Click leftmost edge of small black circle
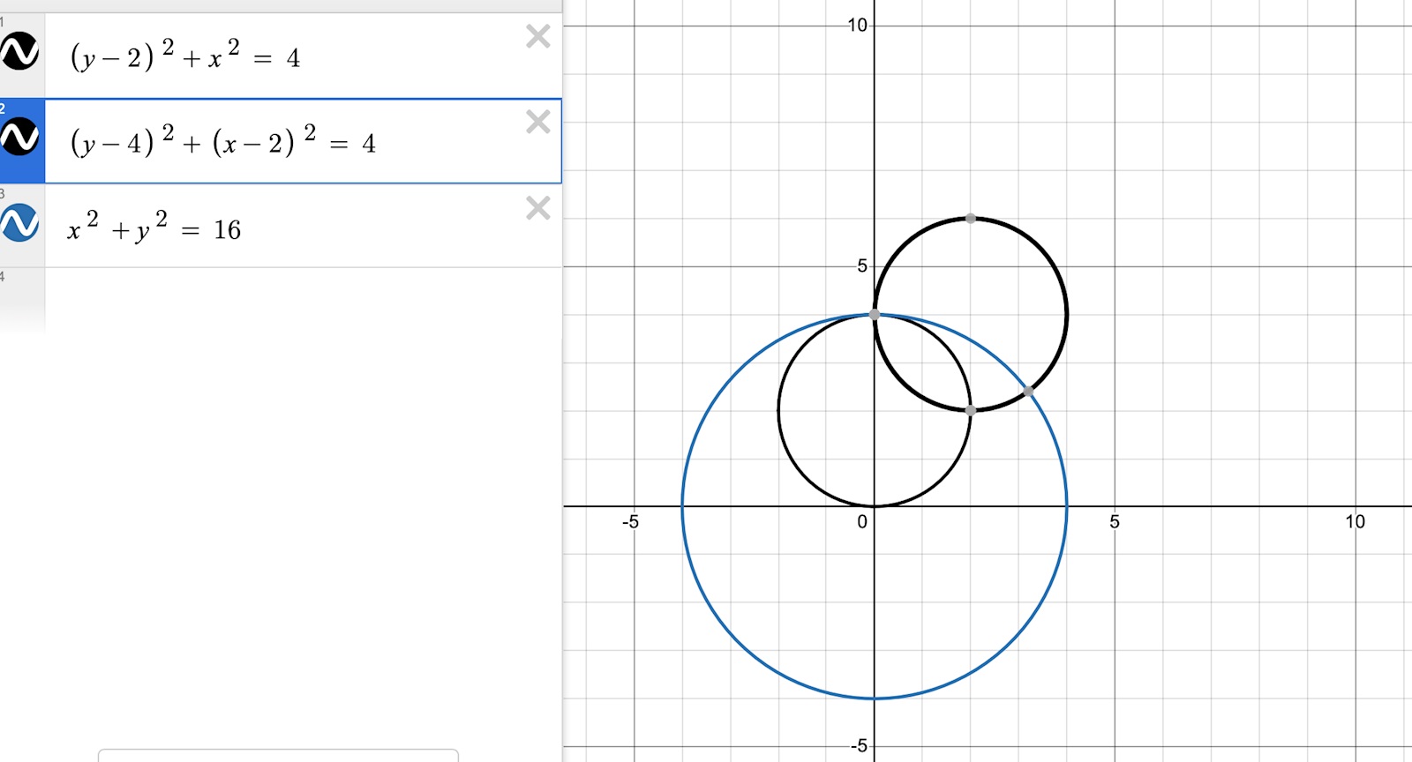The image size is (1412, 762). coord(778,410)
